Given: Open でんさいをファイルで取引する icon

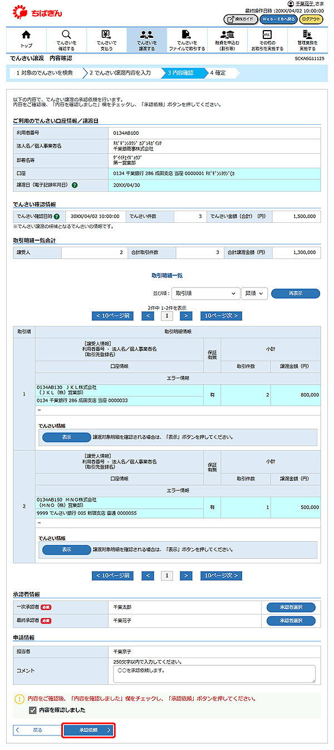Looking at the screenshot, I should click(x=186, y=35).
